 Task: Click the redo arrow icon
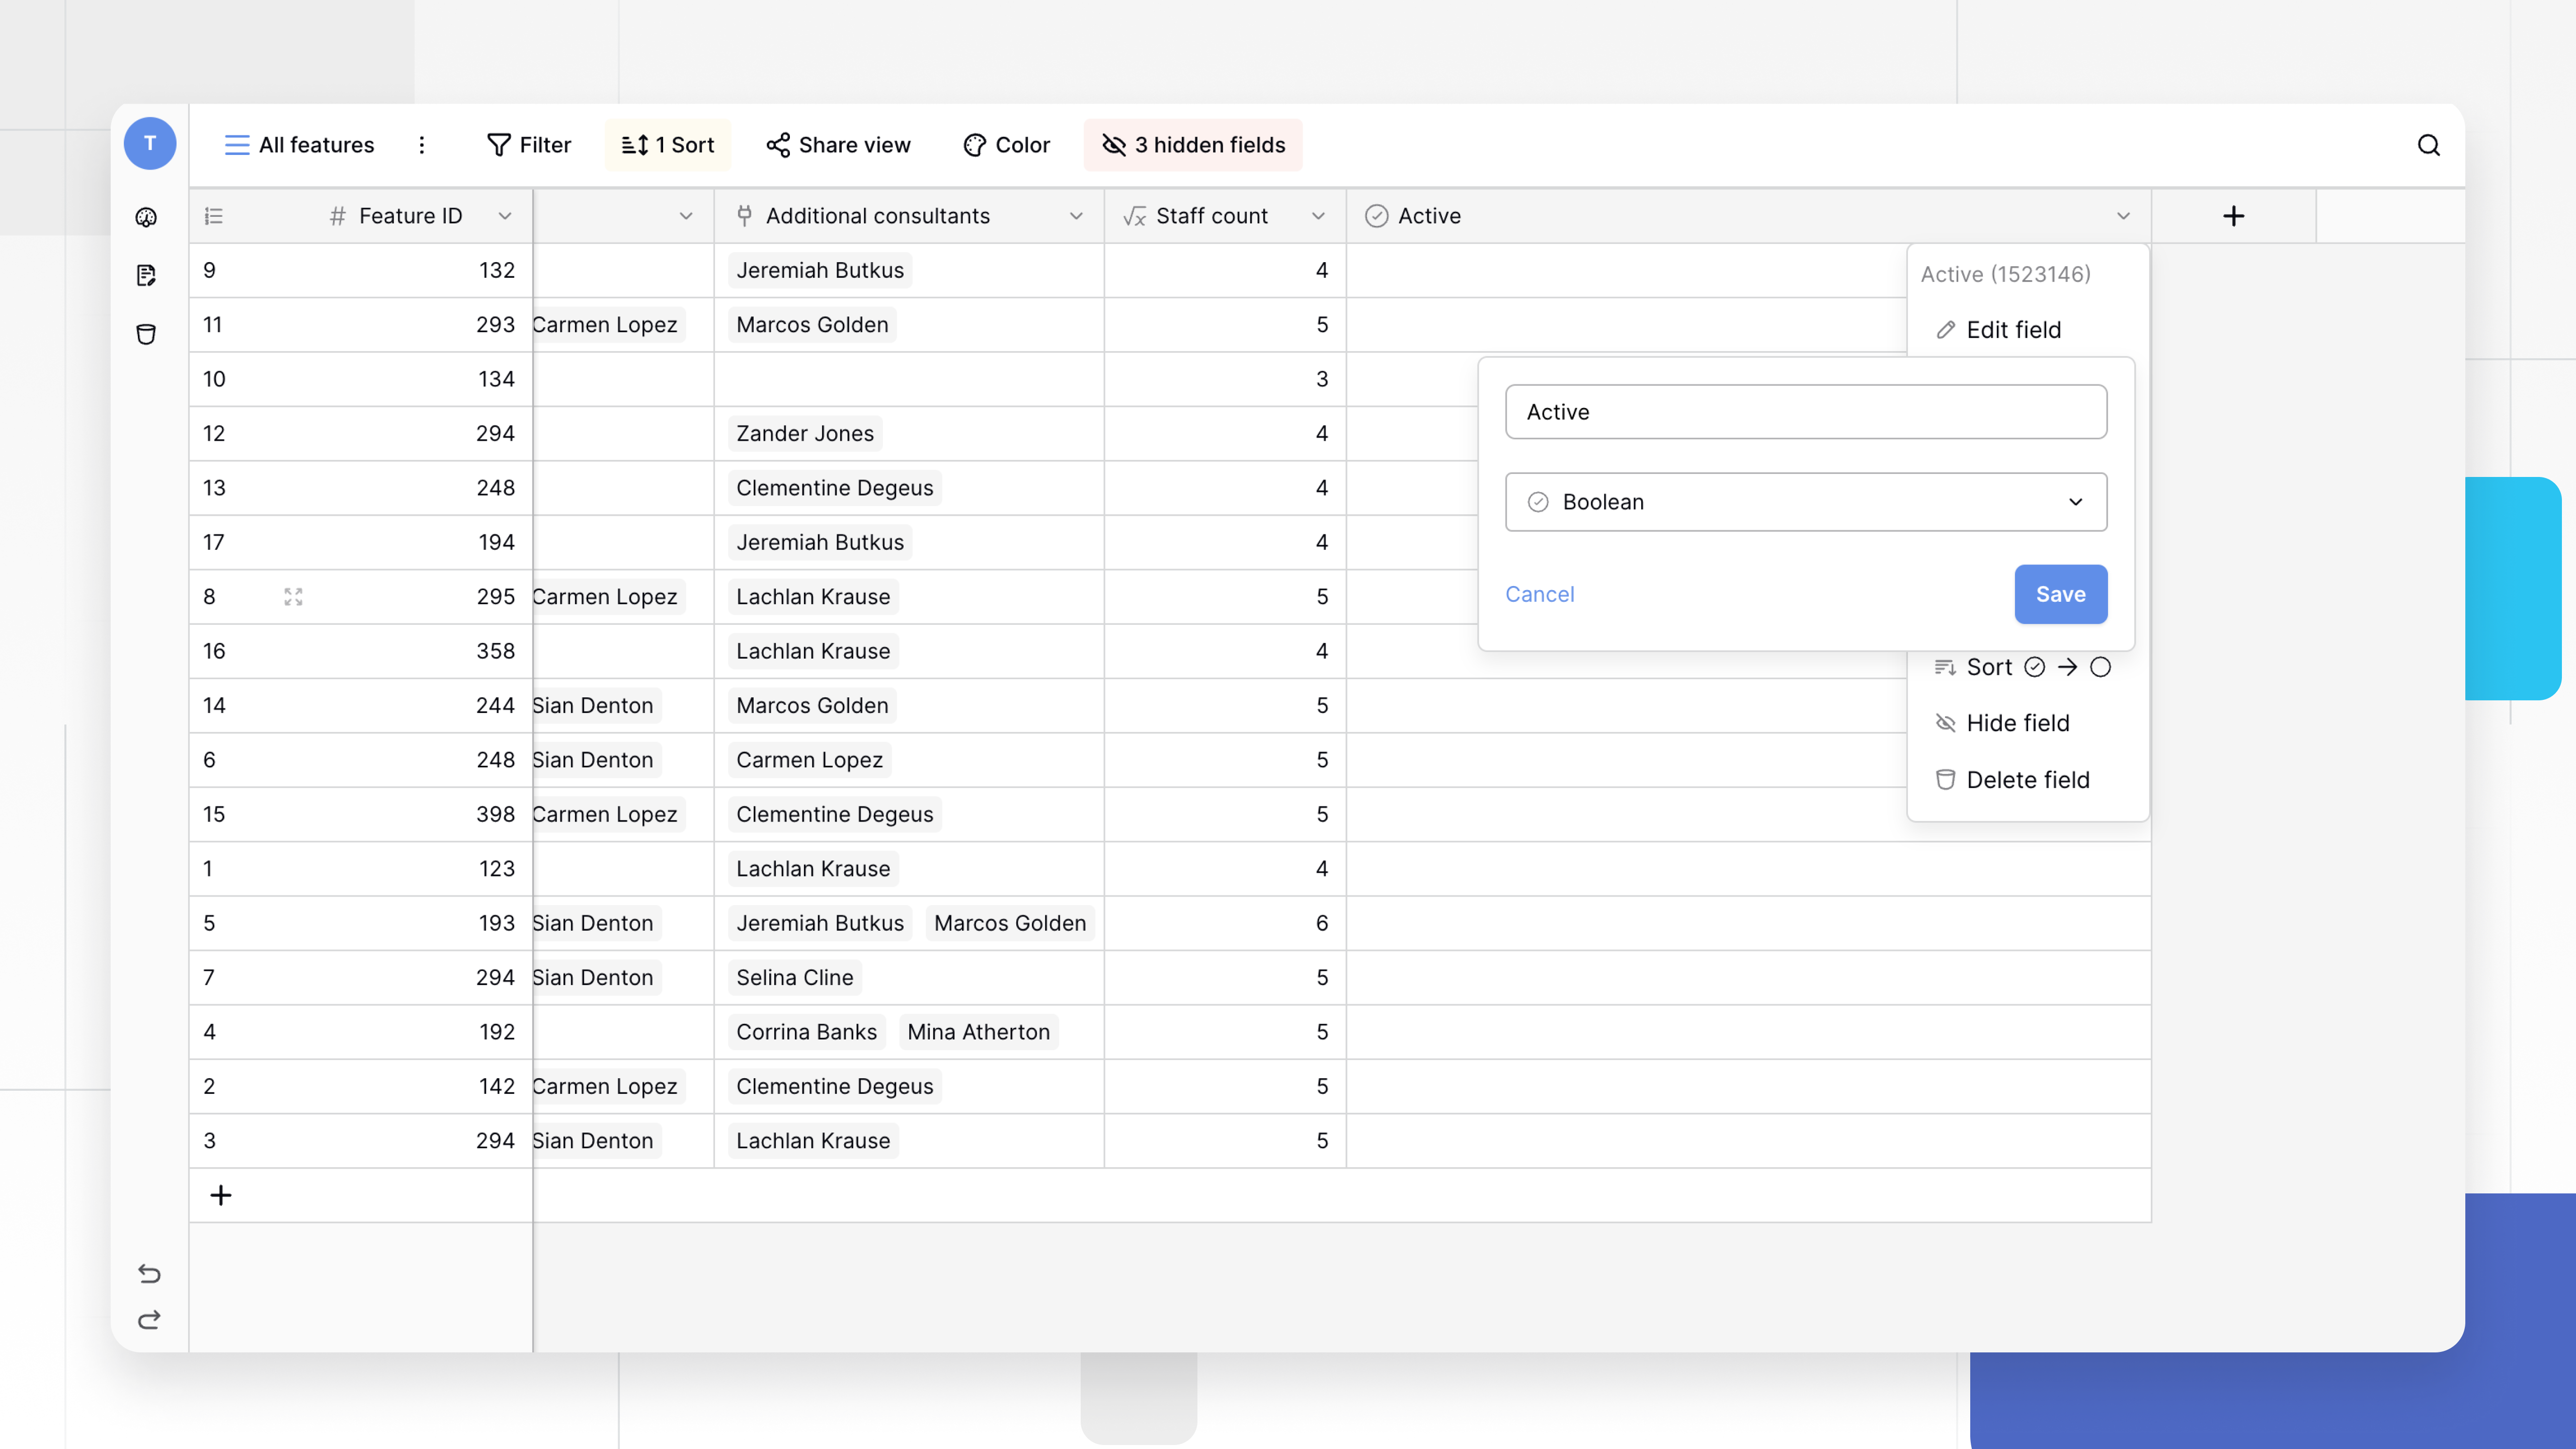[149, 1320]
